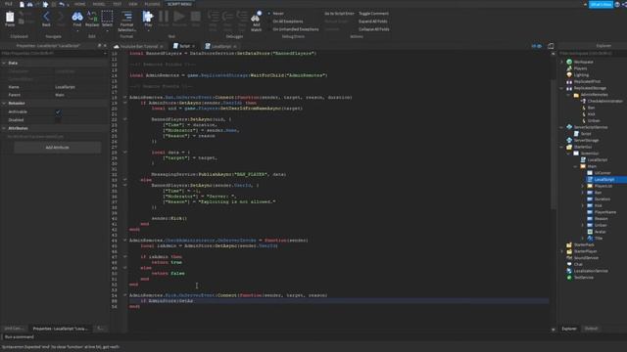Select On Unhandled Exceptions option
Screen dimensions: 627x352
[x=296, y=29]
